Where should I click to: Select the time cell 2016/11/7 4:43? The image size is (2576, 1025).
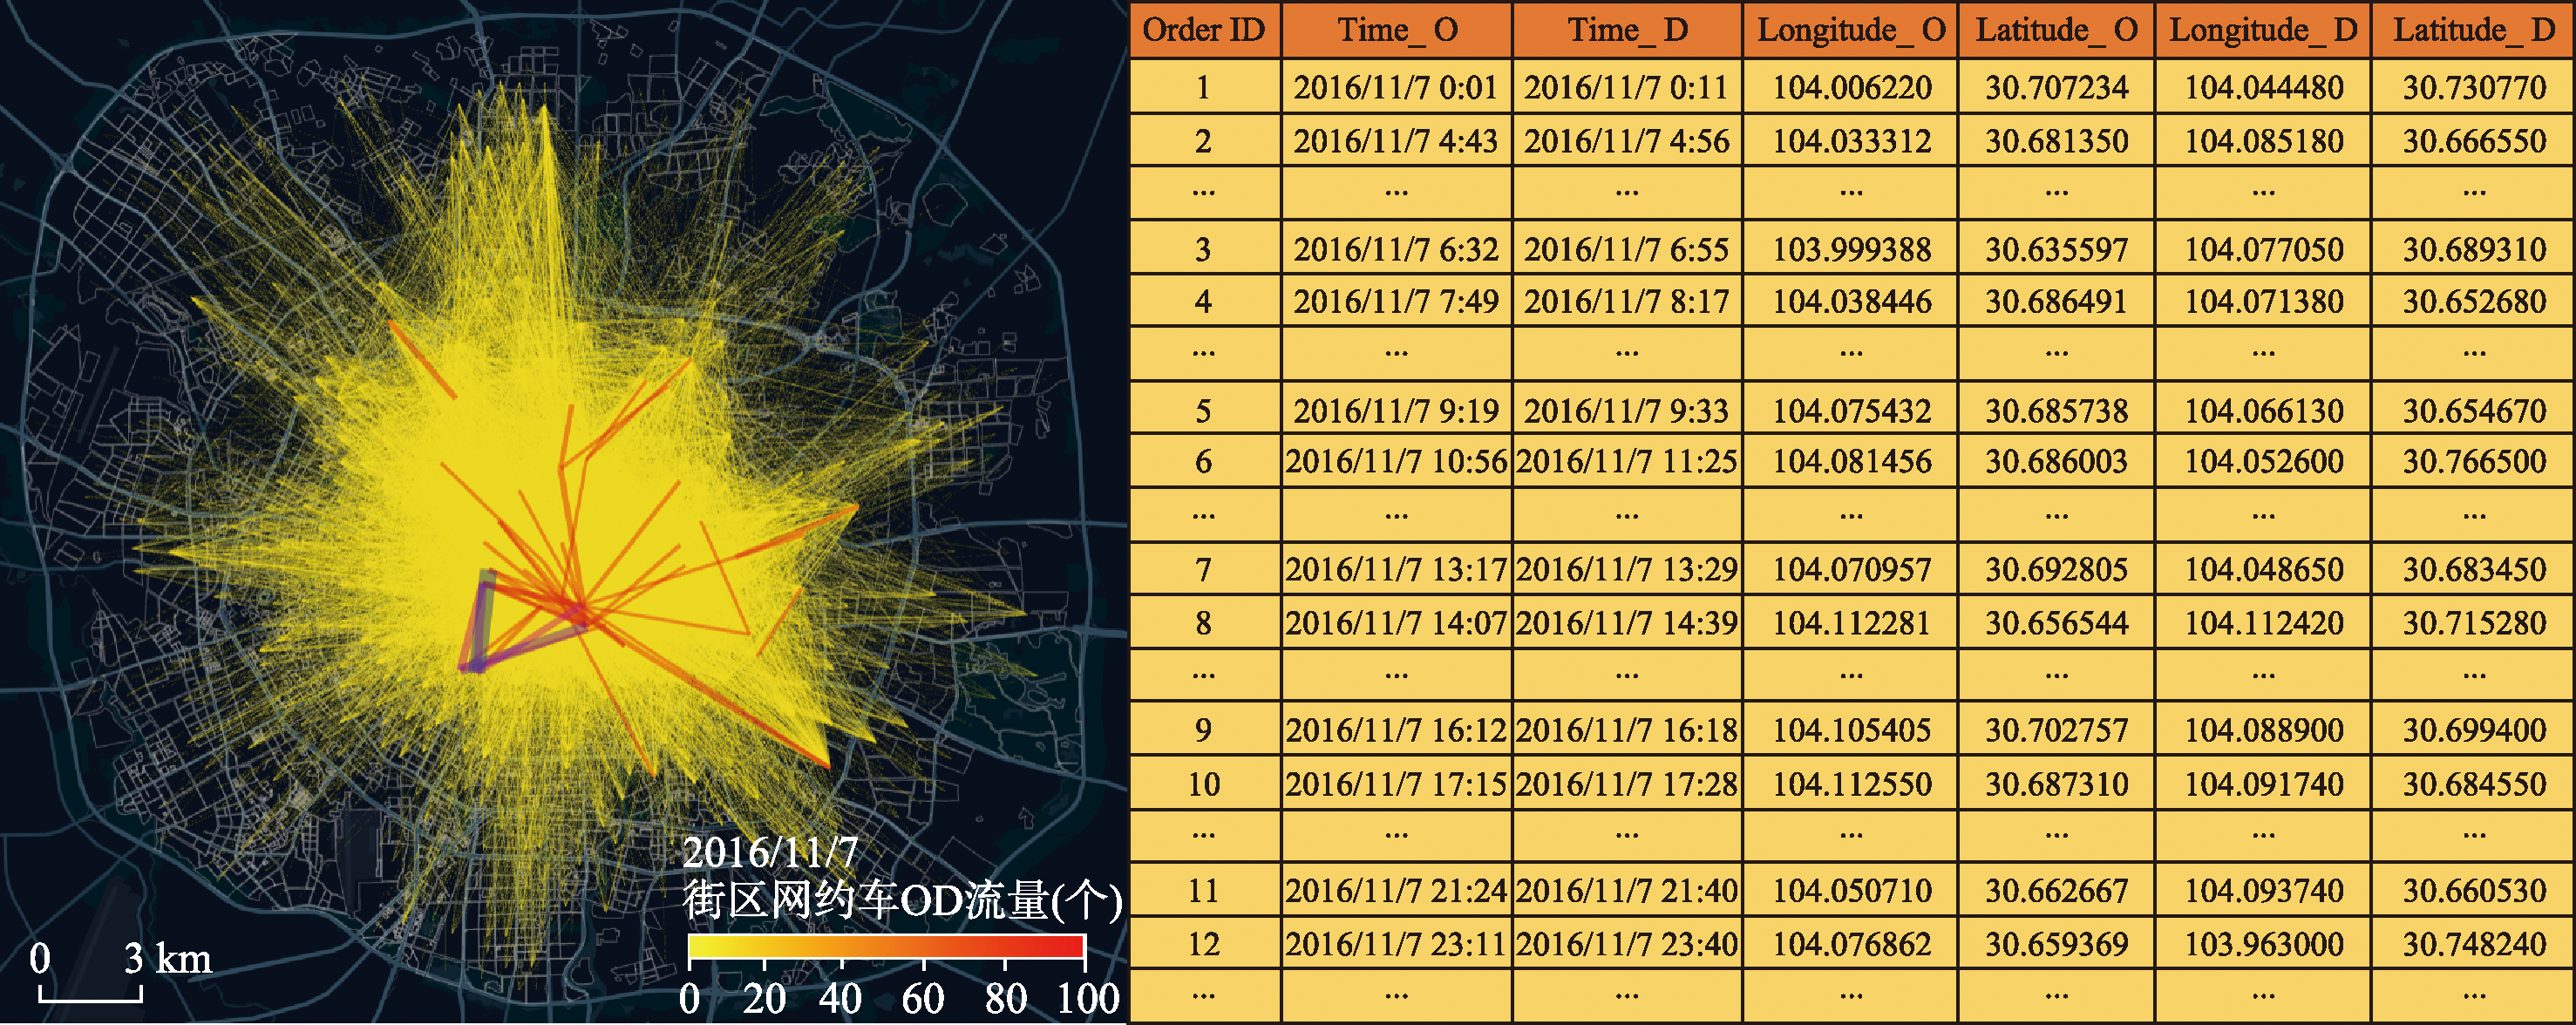pos(1397,141)
